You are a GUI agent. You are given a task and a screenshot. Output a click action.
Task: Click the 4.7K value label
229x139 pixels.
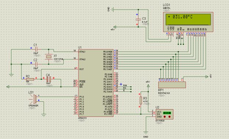(x=145, y=101)
